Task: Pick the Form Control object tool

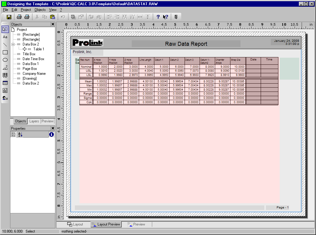Action: tap(5, 98)
